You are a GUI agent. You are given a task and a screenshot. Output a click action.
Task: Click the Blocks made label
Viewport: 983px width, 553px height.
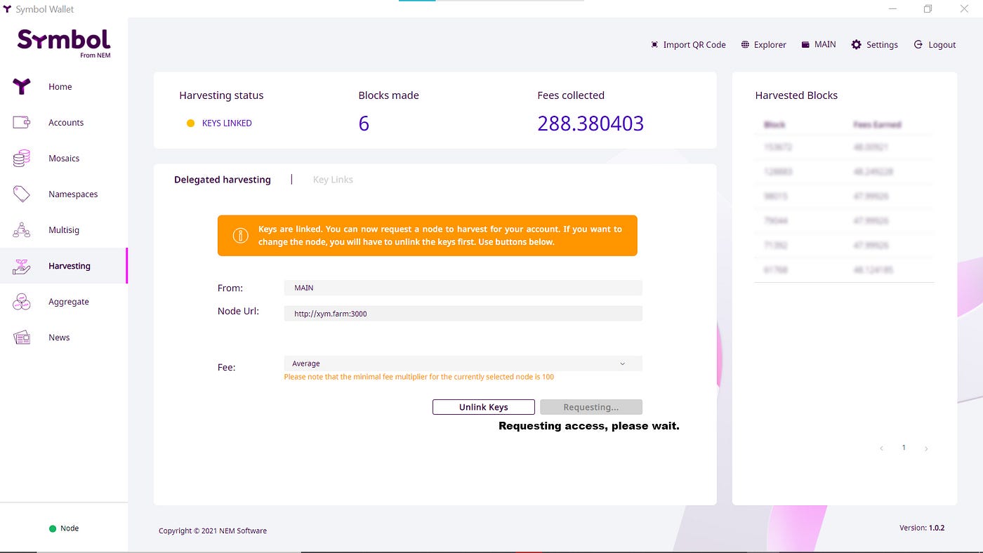coord(388,95)
